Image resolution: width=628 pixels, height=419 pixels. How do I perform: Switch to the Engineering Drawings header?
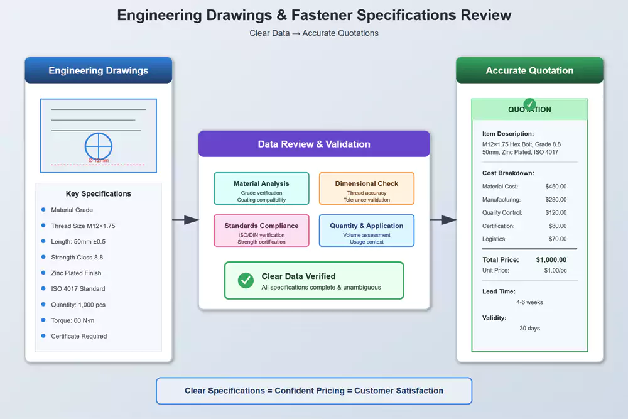(98, 70)
